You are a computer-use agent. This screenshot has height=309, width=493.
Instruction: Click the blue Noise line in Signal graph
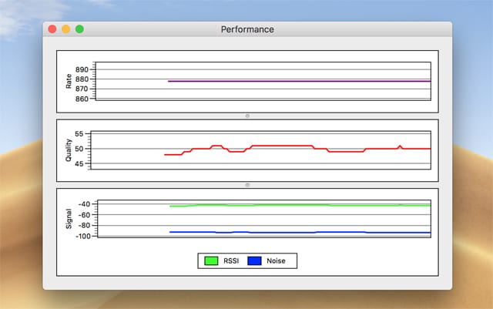tap(293, 232)
